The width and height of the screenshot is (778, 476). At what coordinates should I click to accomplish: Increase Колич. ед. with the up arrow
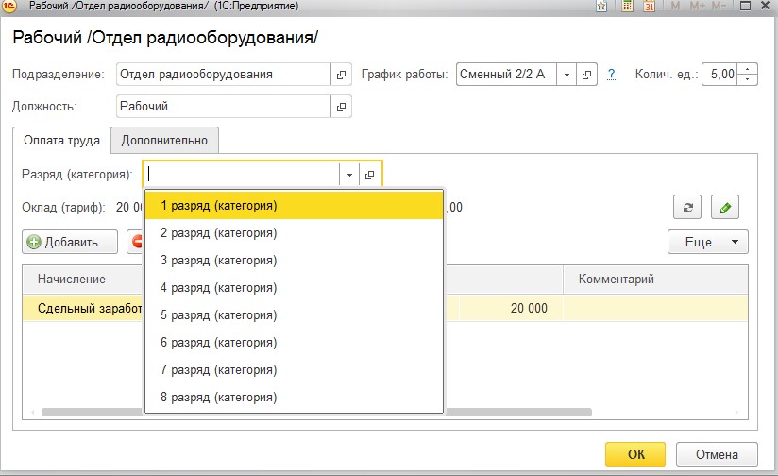[747, 69]
